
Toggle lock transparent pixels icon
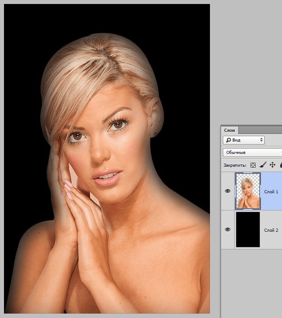253,165
